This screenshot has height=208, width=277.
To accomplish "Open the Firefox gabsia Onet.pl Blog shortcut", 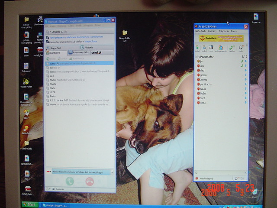I will [26, 38].
